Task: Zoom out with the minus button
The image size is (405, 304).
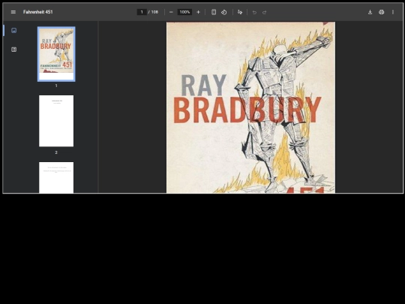Action: tap(171, 12)
